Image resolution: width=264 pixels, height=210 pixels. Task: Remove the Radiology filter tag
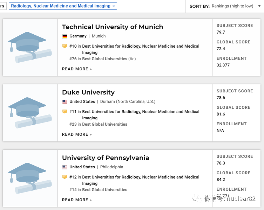point(114,6)
